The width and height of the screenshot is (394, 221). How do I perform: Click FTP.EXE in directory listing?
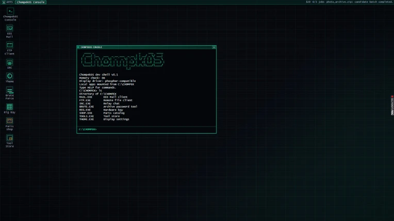coord(85,100)
